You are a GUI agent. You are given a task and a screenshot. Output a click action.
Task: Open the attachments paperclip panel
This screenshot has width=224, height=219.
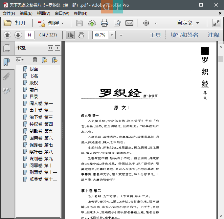(7, 76)
